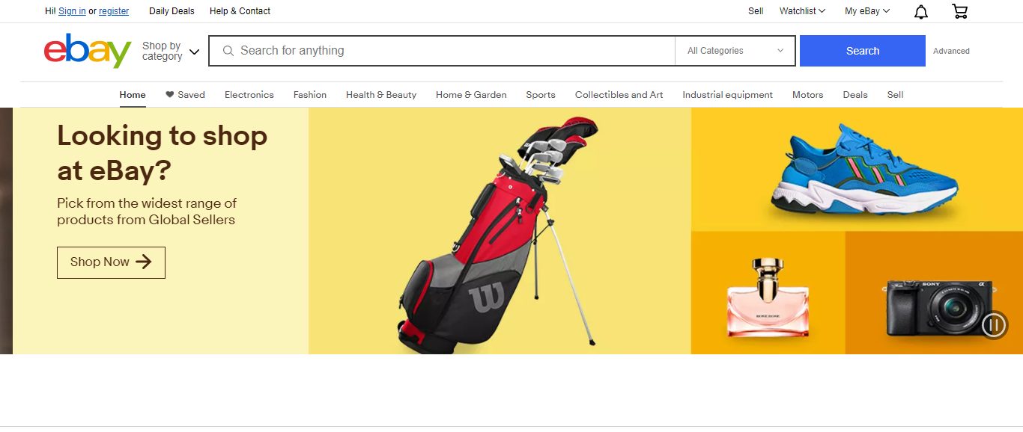1023x432 pixels.
Task: Click the Looking to shop at eBay? heading
Action: (x=162, y=153)
